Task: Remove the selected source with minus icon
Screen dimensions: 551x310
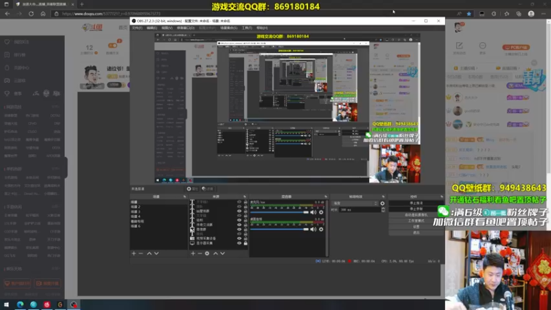Action: point(200,254)
